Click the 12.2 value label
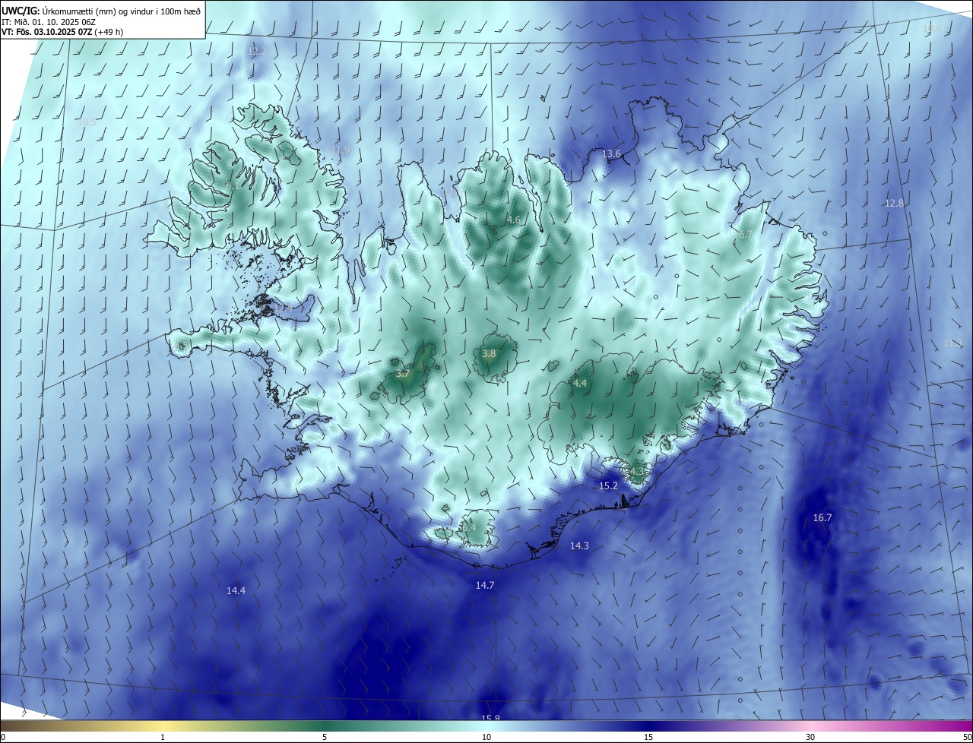The width and height of the screenshot is (973, 743). pyautogui.click(x=257, y=51)
